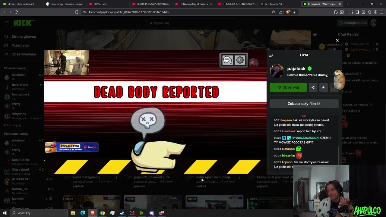386x217 pixels.
Task: Click username klaudiaok in chat
Action: pos(289,131)
